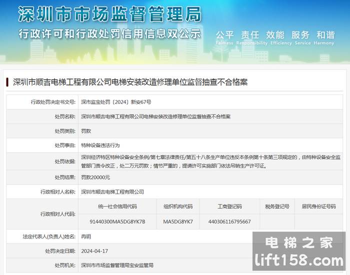
Task: Click the 效能 Efficiency slogan in banner
Action: (x=281, y=37)
